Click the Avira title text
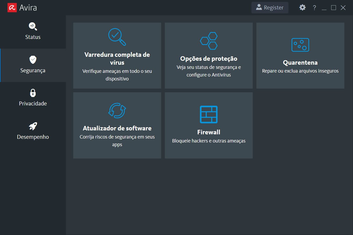The image size is (353, 235). pyautogui.click(x=28, y=8)
